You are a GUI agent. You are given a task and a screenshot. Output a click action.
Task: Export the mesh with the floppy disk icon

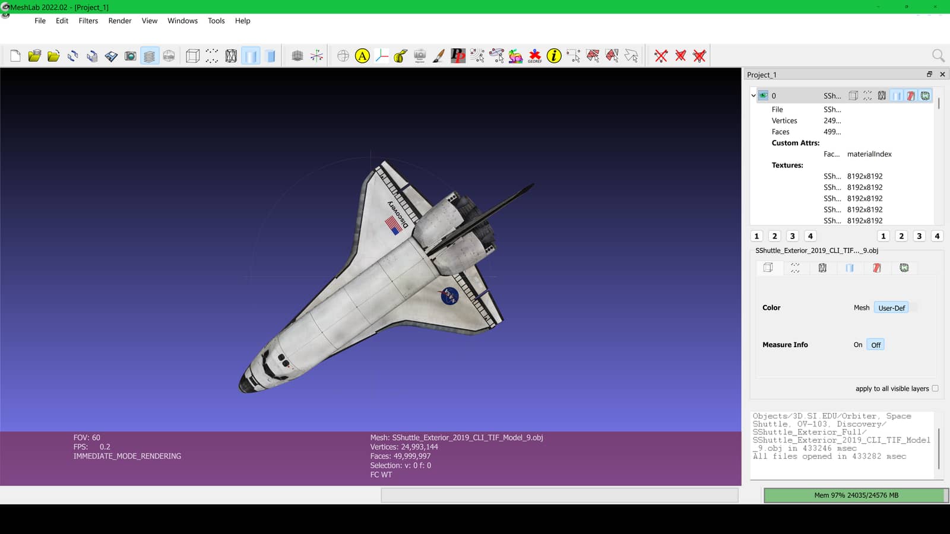(111, 56)
